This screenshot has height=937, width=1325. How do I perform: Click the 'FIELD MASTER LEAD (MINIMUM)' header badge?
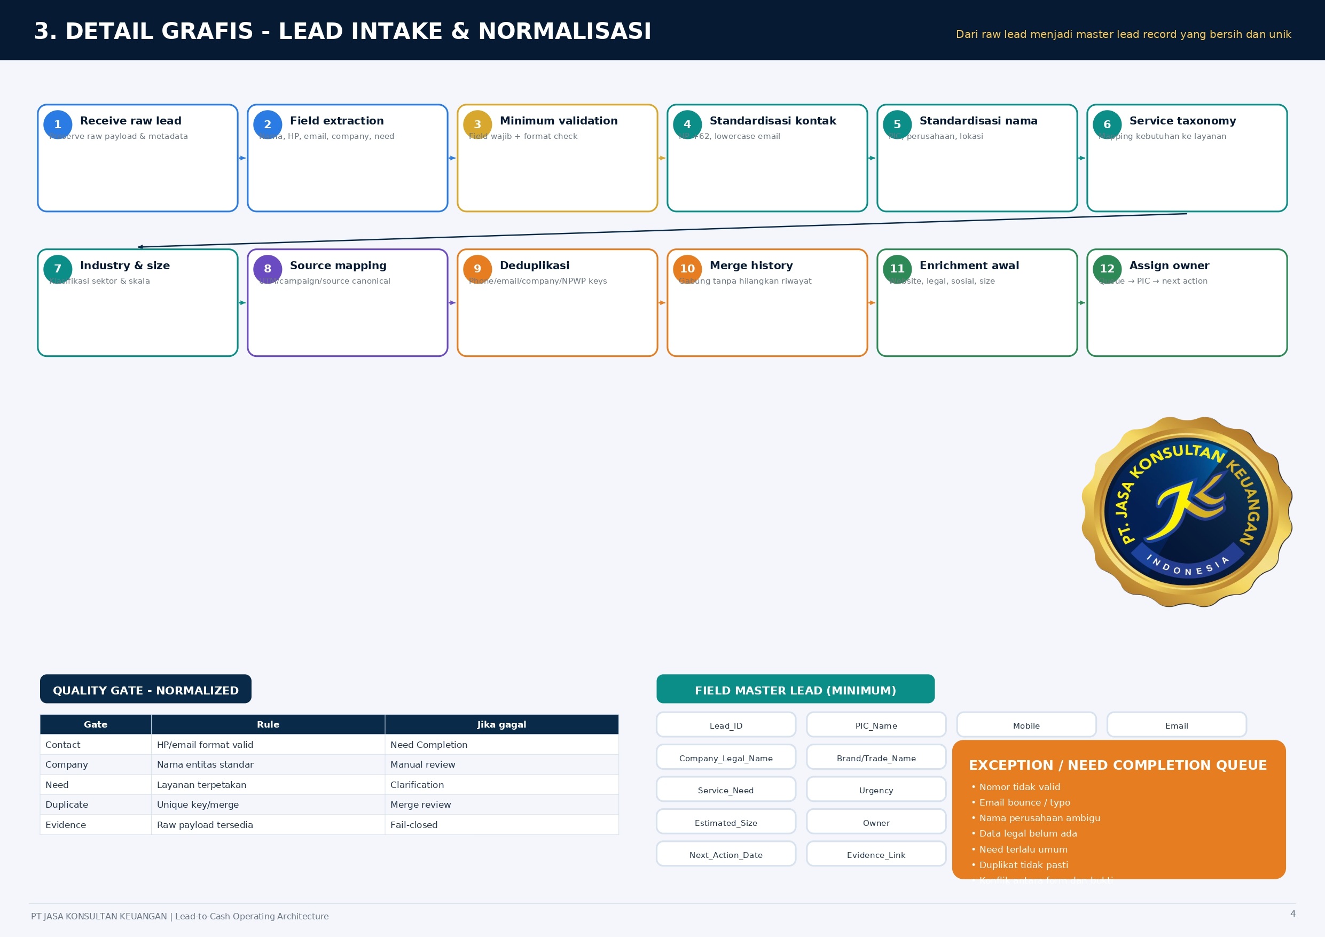tap(795, 689)
